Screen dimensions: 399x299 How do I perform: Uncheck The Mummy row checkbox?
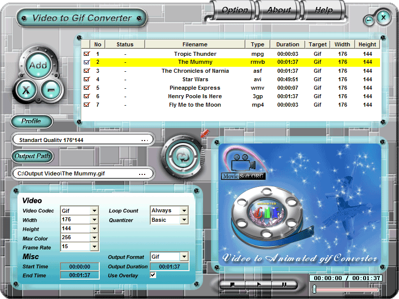point(87,62)
